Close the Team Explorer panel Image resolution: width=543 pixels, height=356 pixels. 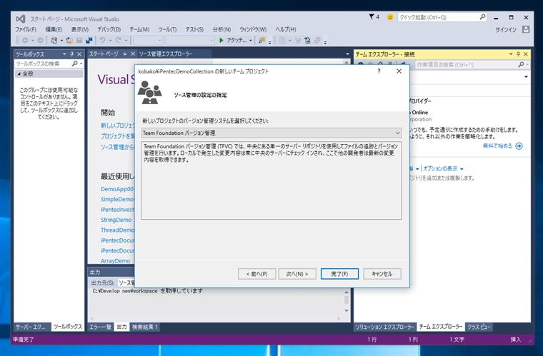526,54
